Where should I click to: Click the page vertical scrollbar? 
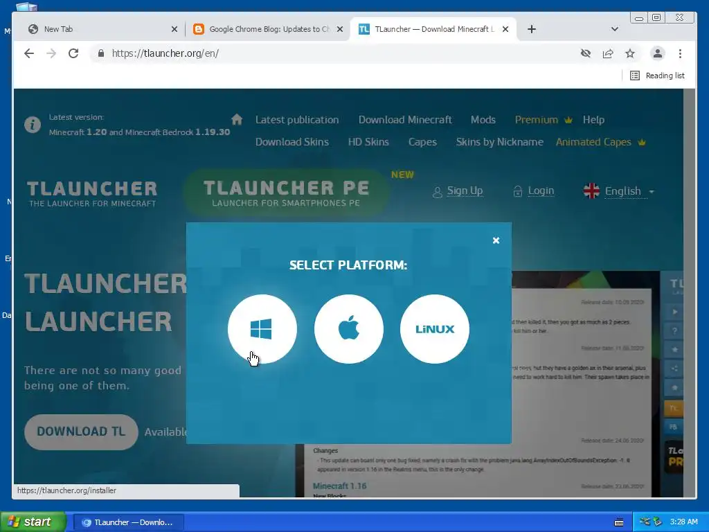coord(689,292)
